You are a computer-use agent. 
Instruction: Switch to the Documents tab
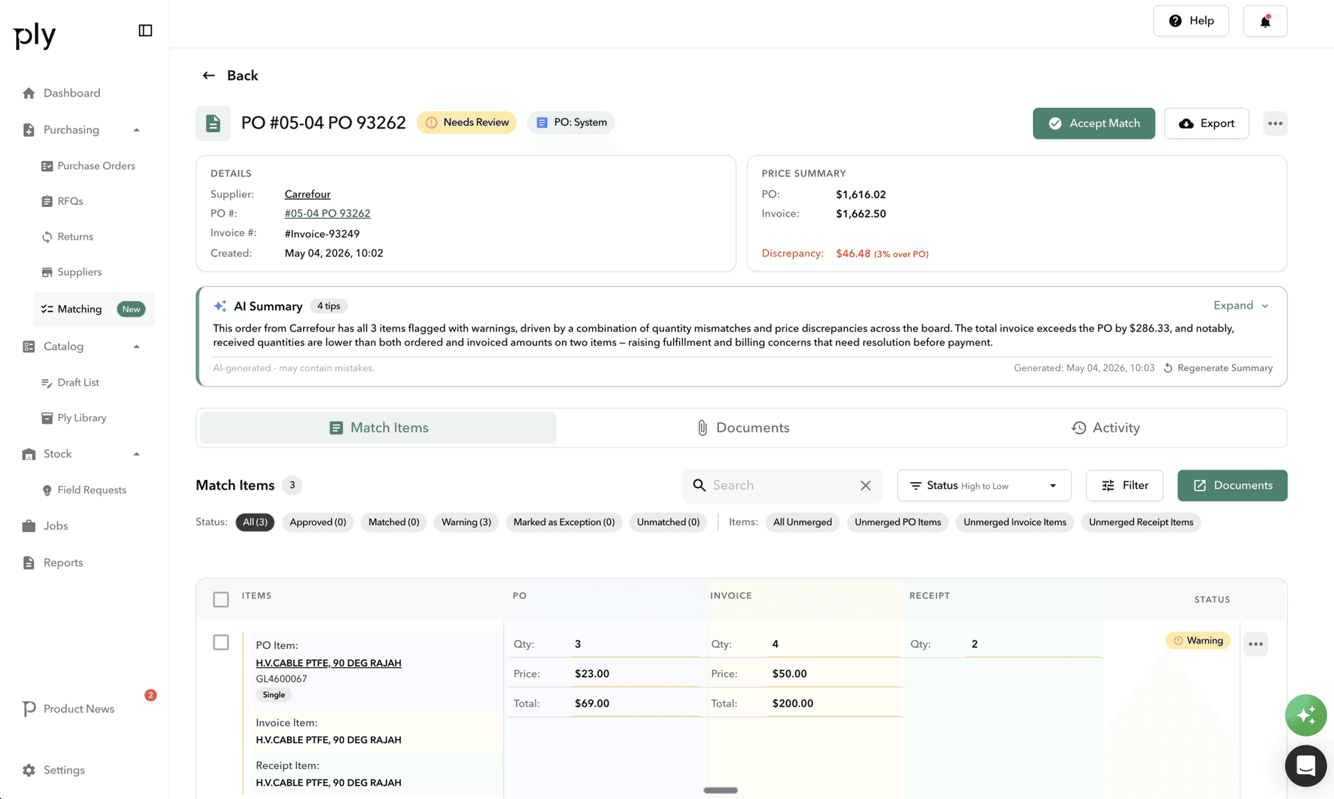pyautogui.click(x=742, y=428)
